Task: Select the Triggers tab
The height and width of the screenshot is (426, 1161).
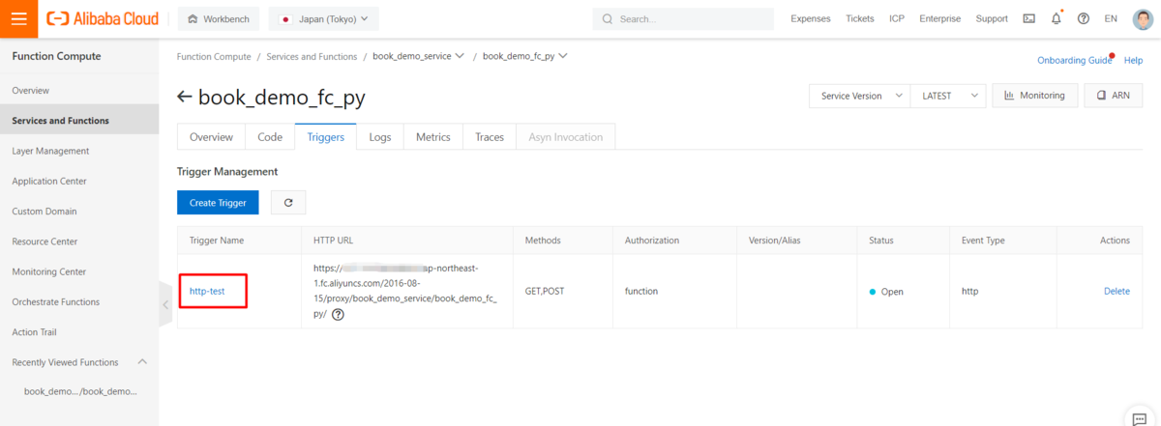Action: click(326, 137)
